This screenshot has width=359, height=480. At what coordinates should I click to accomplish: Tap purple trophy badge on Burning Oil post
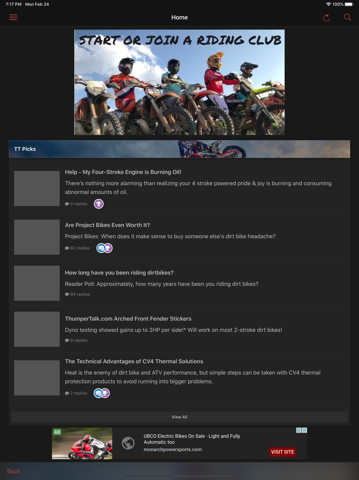pos(99,204)
